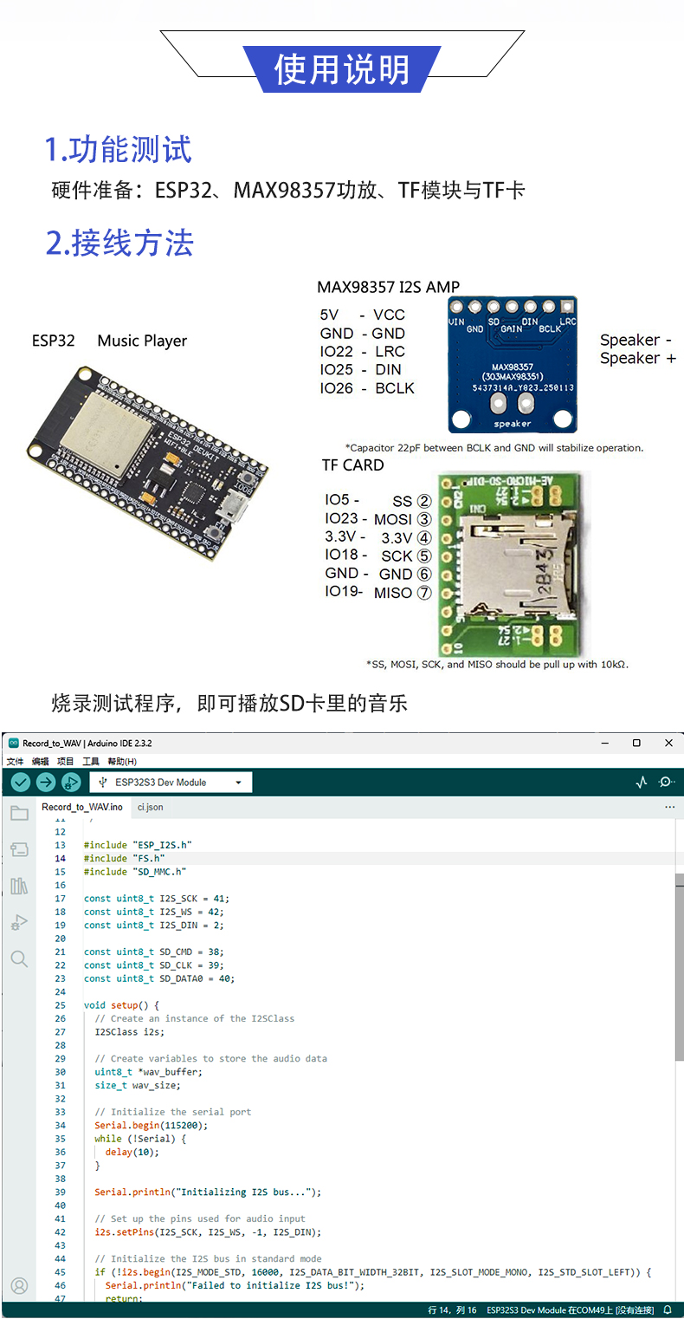The image size is (684, 1319).
Task: Switch to the ci.json tab
Action: click(150, 807)
